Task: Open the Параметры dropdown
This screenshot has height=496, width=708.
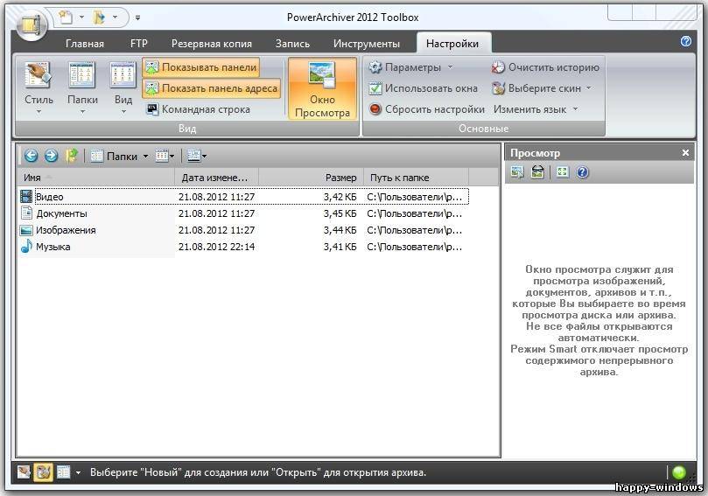Action: pyautogui.click(x=410, y=67)
